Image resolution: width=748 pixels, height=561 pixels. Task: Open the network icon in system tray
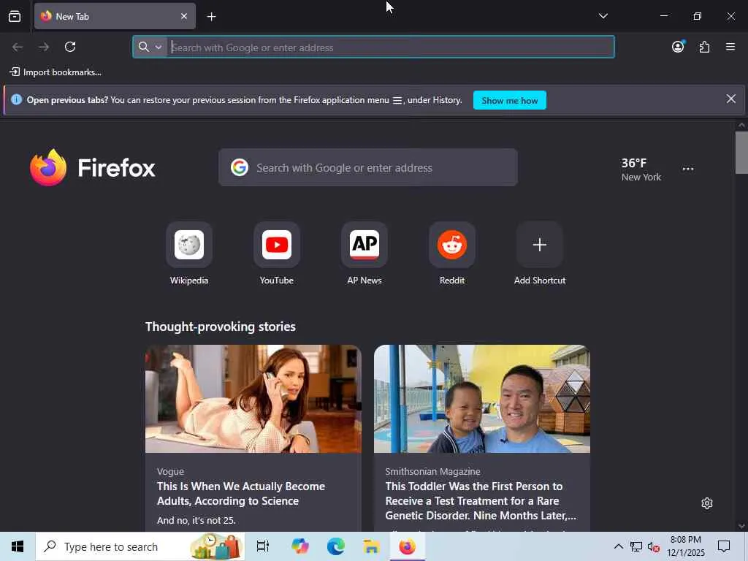pyautogui.click(x=636, y=546)
